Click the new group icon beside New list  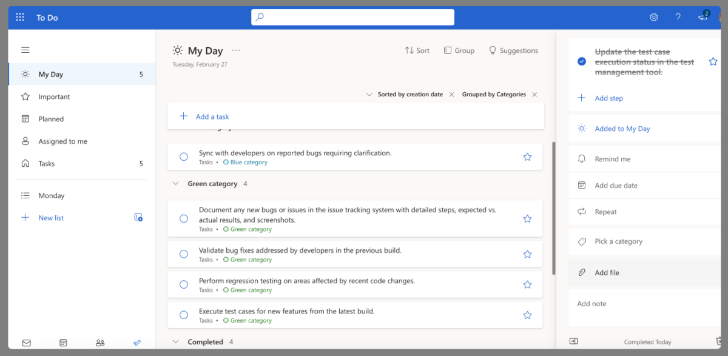(x=138, y=218)
